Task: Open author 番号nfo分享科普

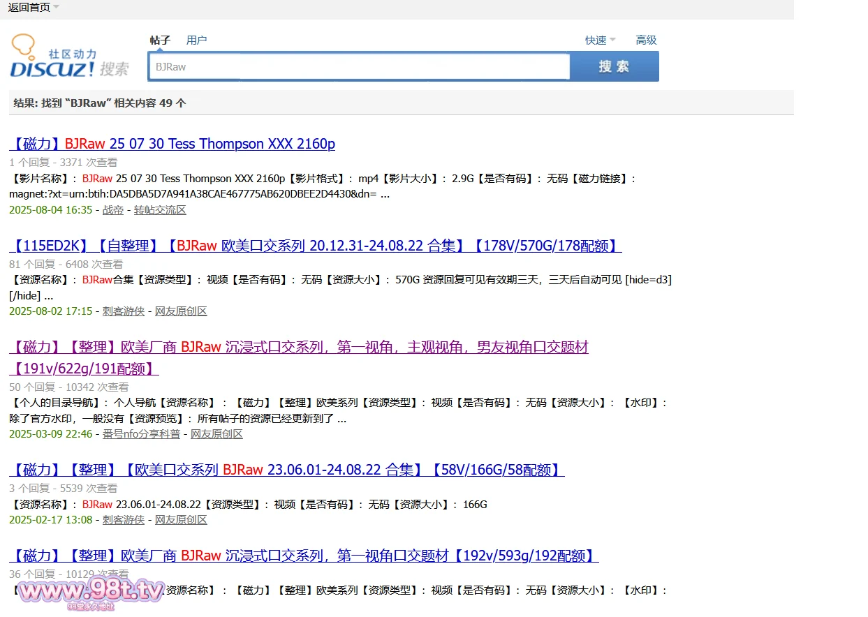Action: tap(141, 434)
